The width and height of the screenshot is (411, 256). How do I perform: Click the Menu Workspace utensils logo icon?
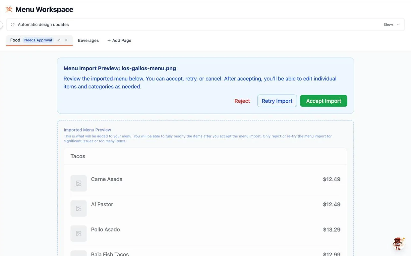[x=9, y=9]
